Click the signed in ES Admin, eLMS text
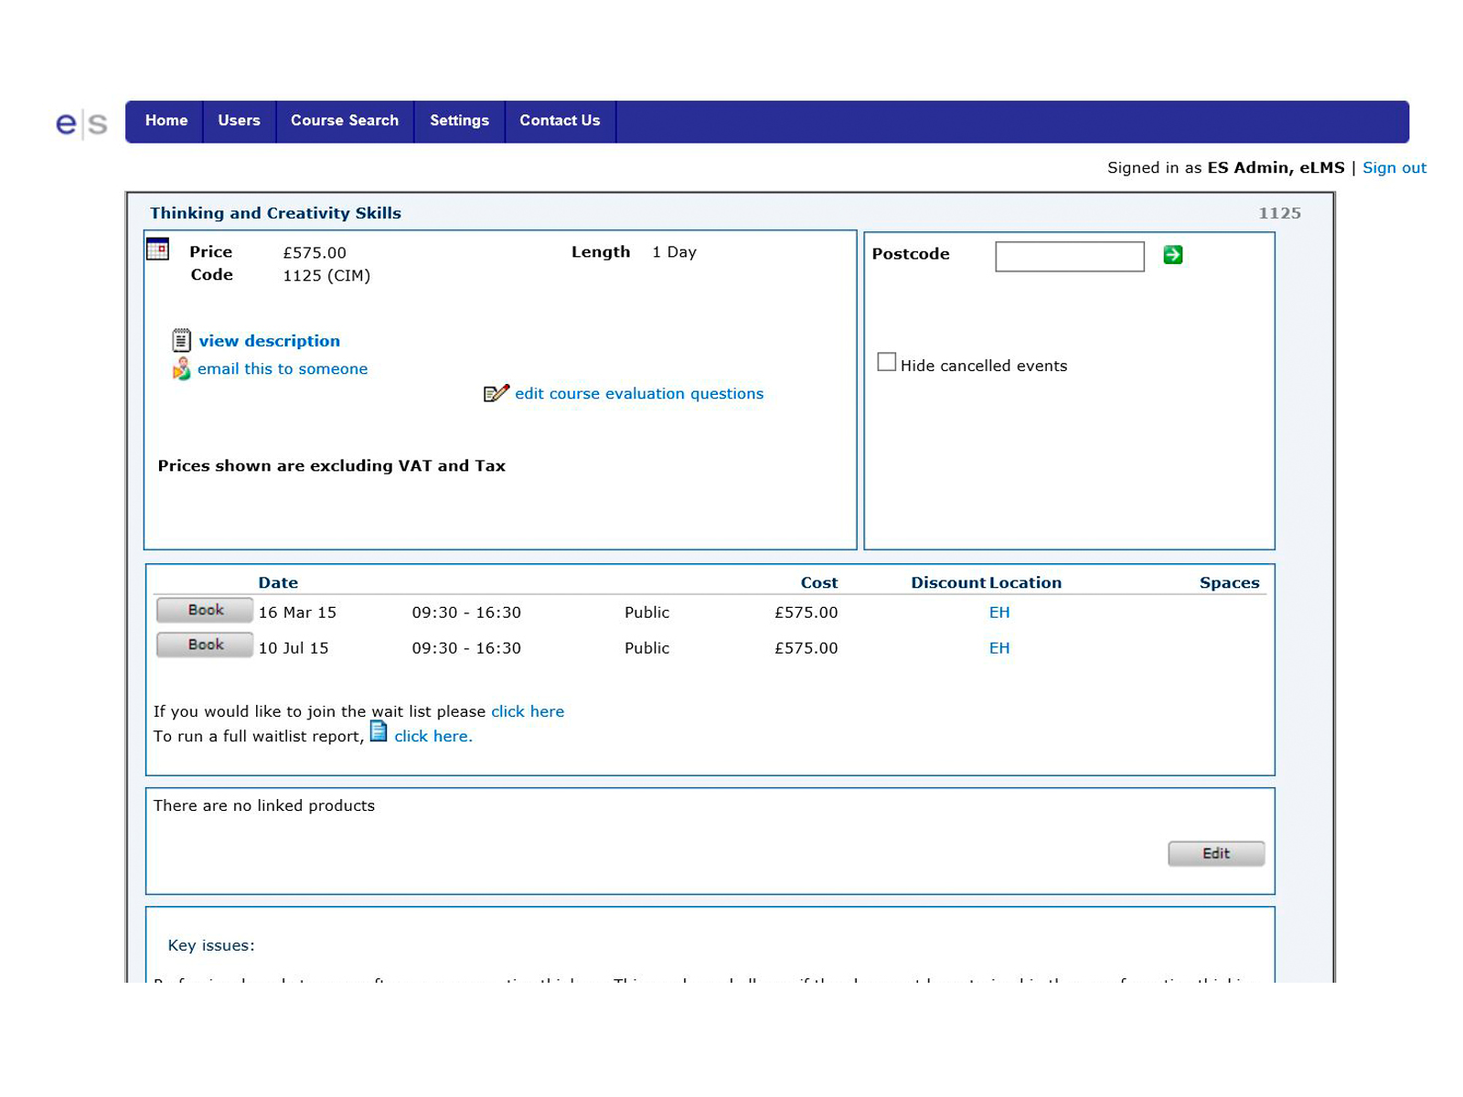This screenshot has height=1097, width=1463. (1276, 167)
